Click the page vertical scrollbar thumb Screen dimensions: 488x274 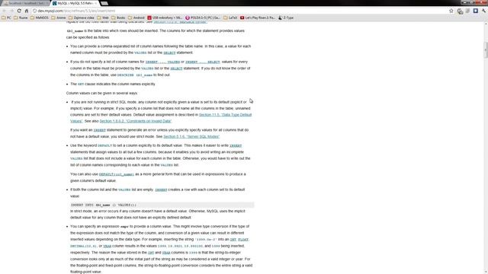tap(485, 49)
